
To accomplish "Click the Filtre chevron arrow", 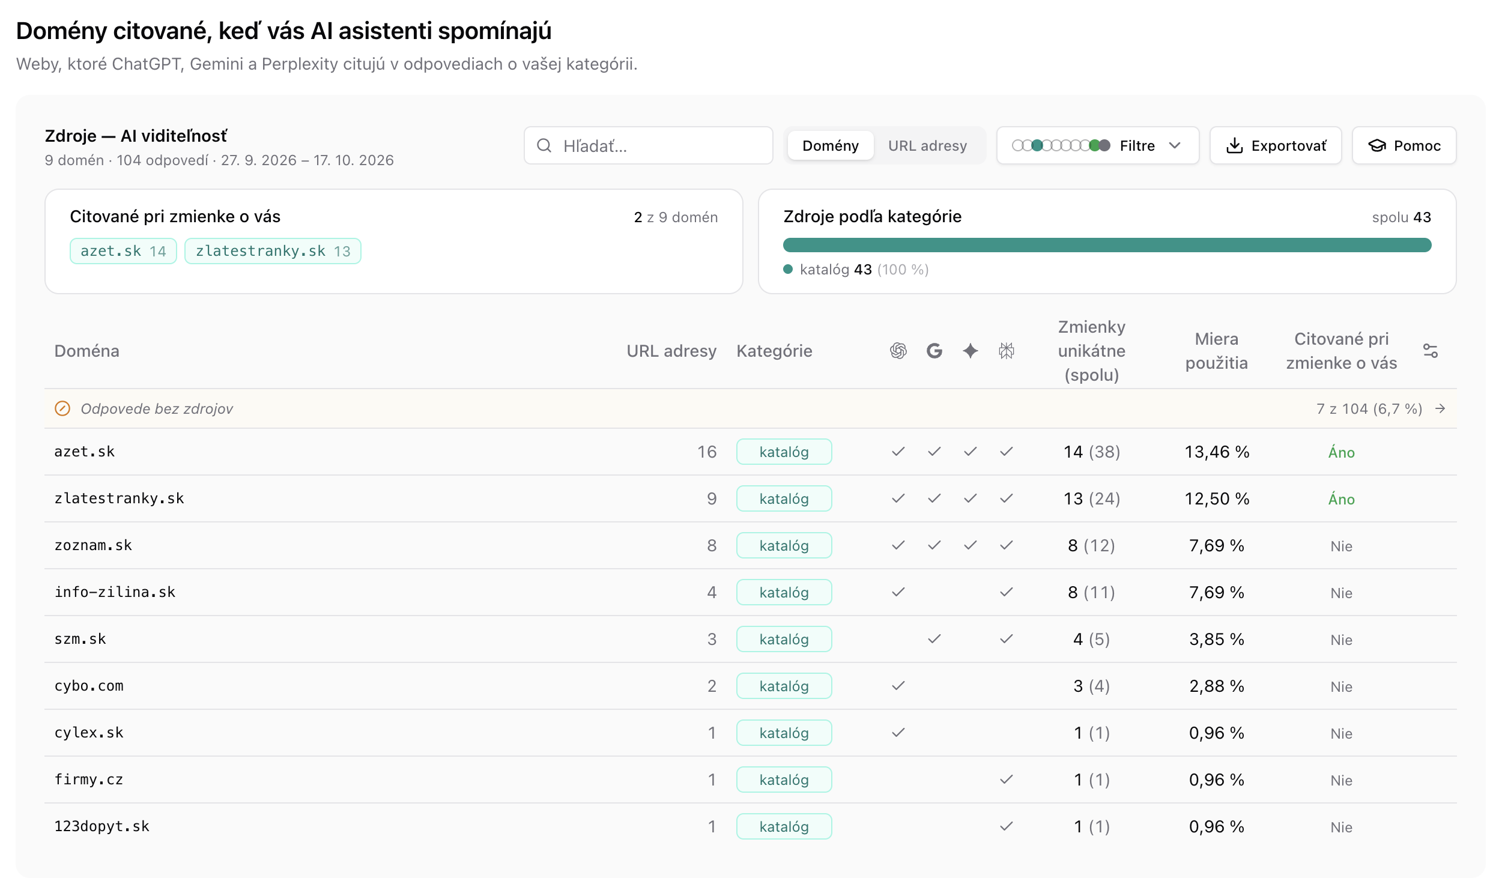I will point(1175,146).
